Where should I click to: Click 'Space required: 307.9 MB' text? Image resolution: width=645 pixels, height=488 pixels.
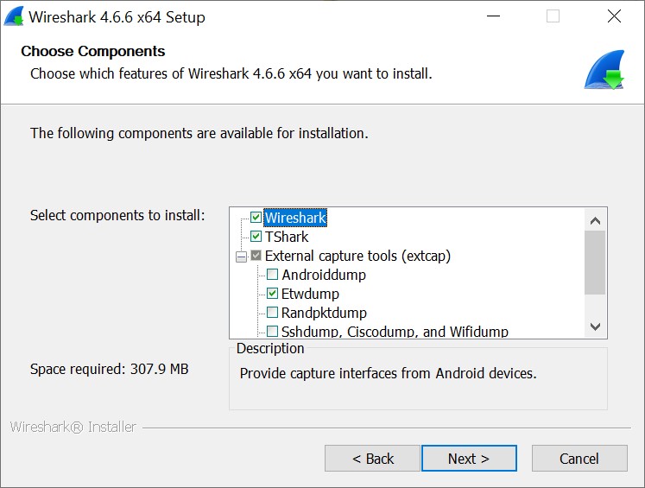109,369
